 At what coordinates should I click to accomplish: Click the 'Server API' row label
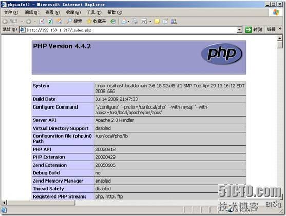pyautogui.click(x=45, y=120)
